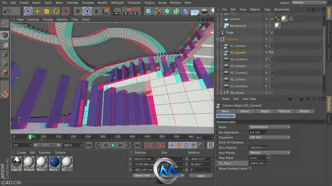Toggle the X axis lock

[x=77, y=11]
